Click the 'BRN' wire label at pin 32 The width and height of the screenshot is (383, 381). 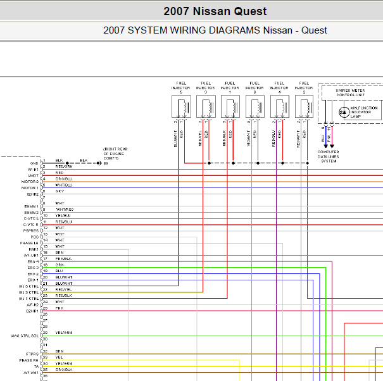(x=60, y=351)
